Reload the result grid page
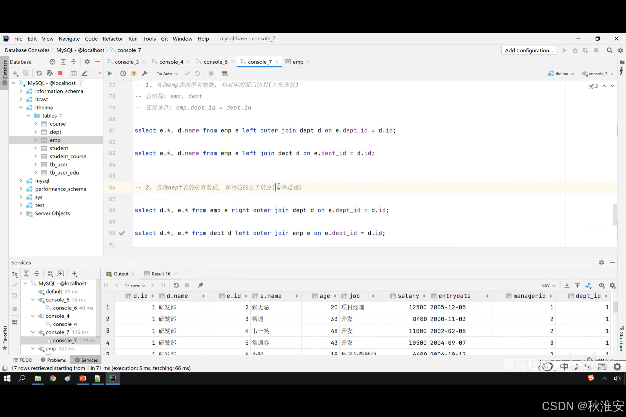The width and height of the screenshot is (626, 417). pyautogui.click(x=176, y=285)
